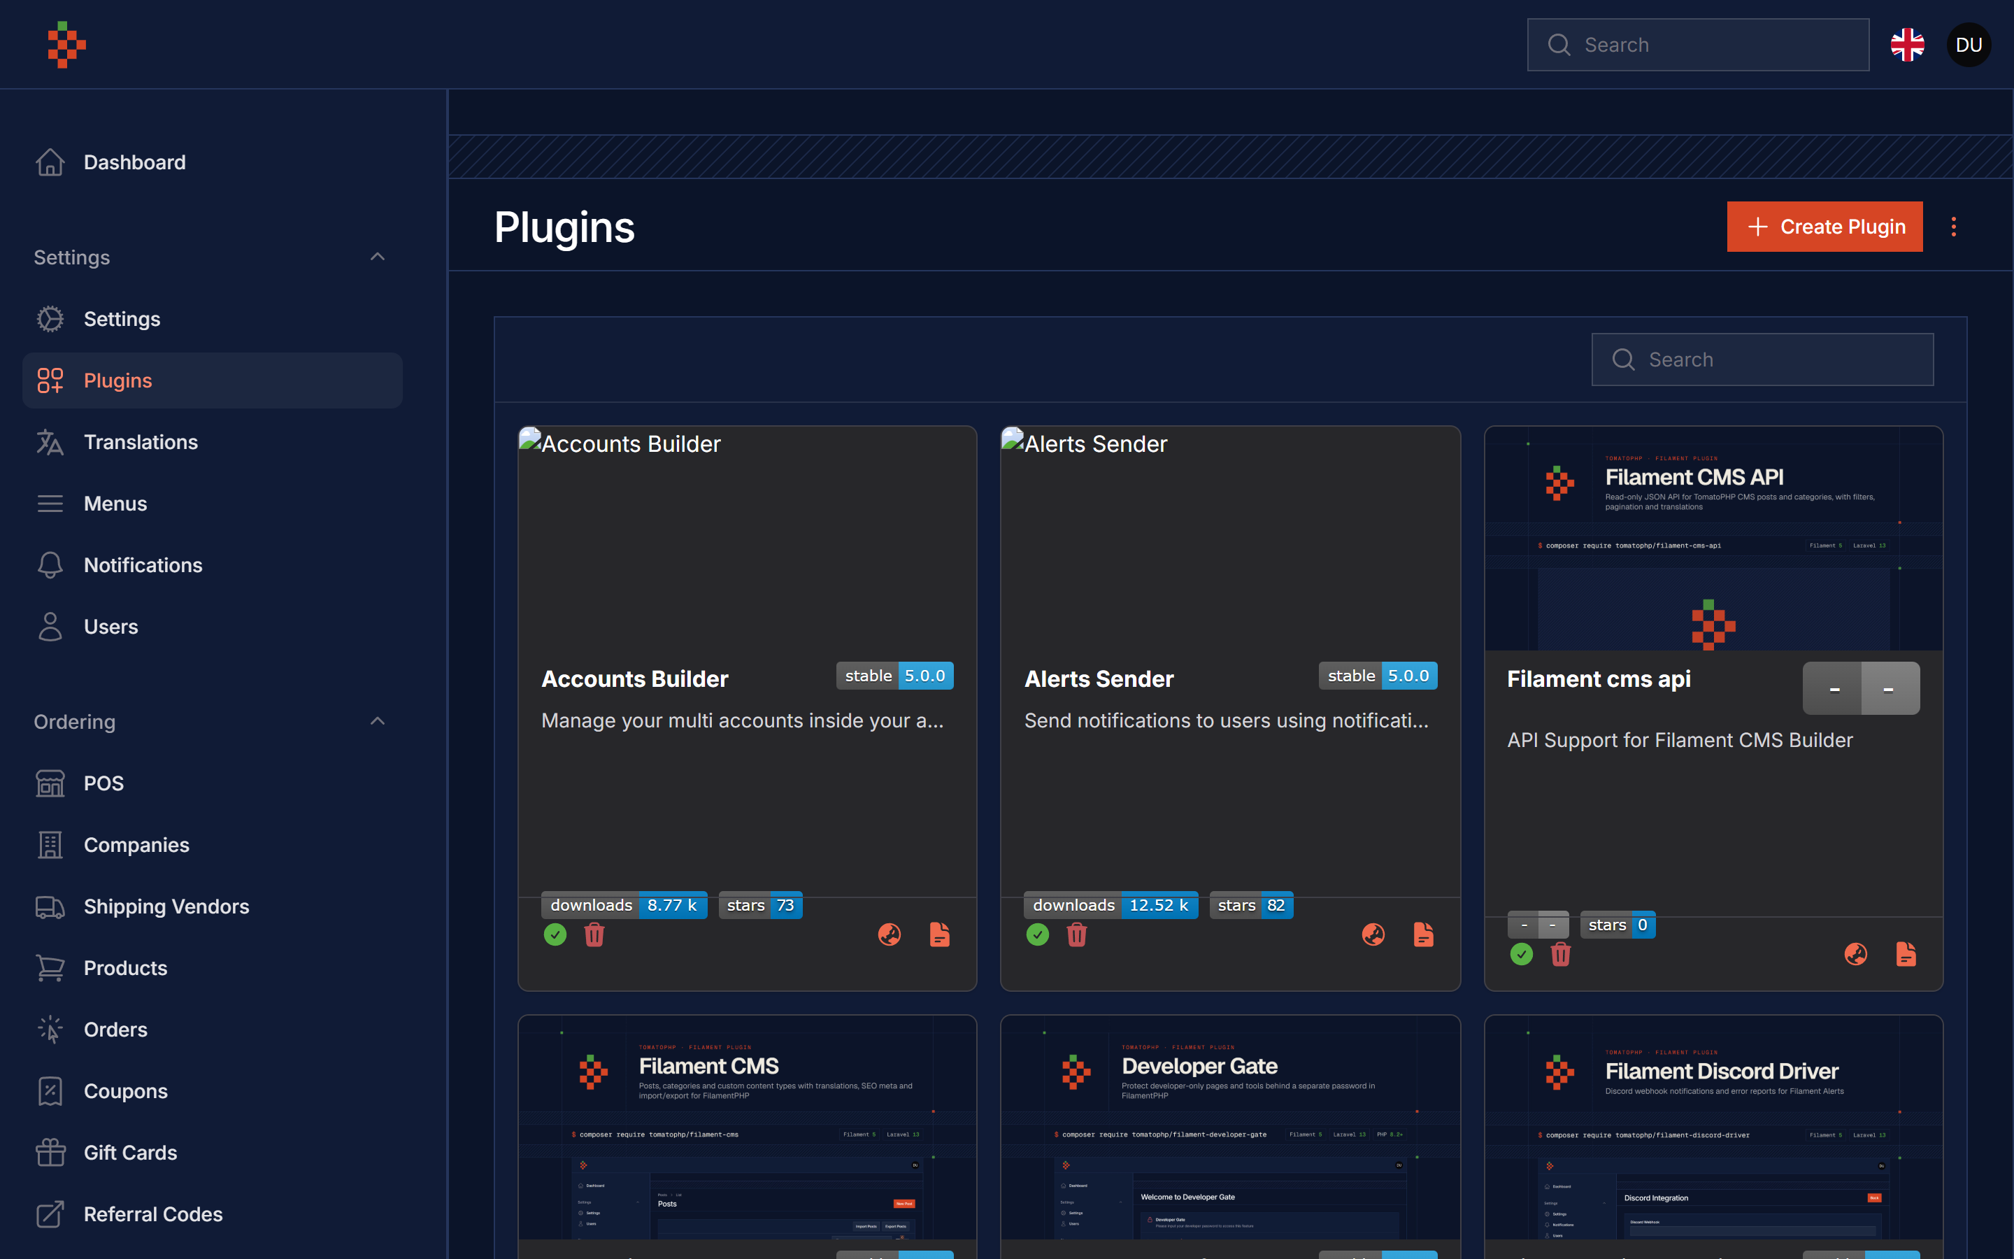Viewport: 2014px width, 1259px height.
Task: Open Alerts Sender GitHub icon
Action: [x=1373, y=935]
